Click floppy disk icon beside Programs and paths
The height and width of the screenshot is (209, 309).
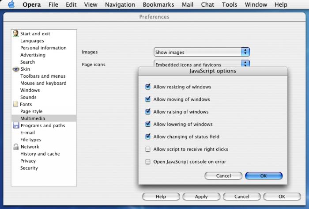[x=16, y=125]
